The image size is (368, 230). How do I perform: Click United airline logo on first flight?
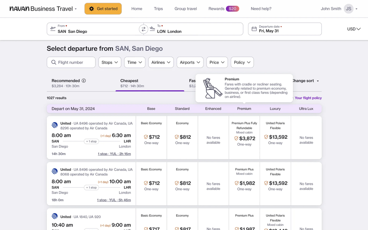54,125
